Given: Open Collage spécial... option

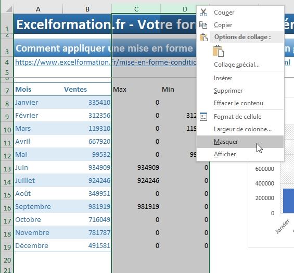Looking at the screenshot, I should click(240, 65).
